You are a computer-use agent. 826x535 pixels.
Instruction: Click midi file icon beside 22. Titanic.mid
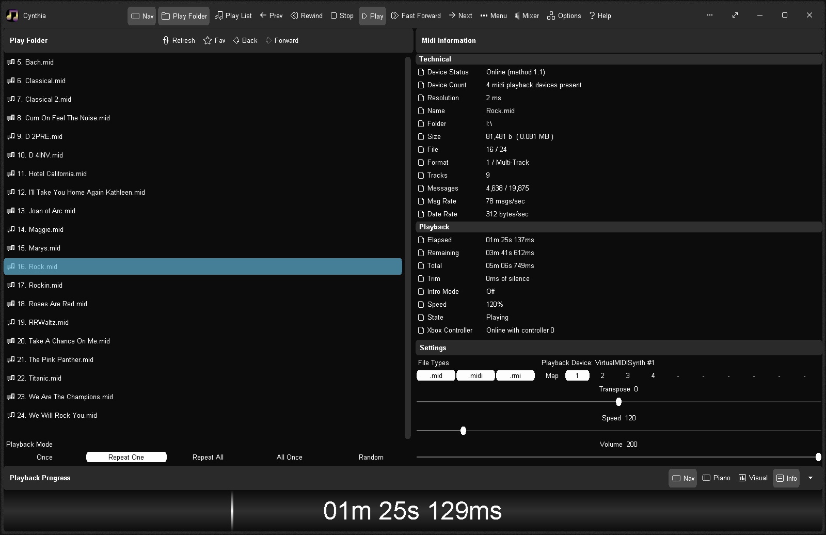(x=10, y=378)
